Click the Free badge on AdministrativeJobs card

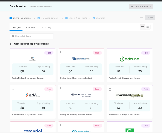pos(97,53)
